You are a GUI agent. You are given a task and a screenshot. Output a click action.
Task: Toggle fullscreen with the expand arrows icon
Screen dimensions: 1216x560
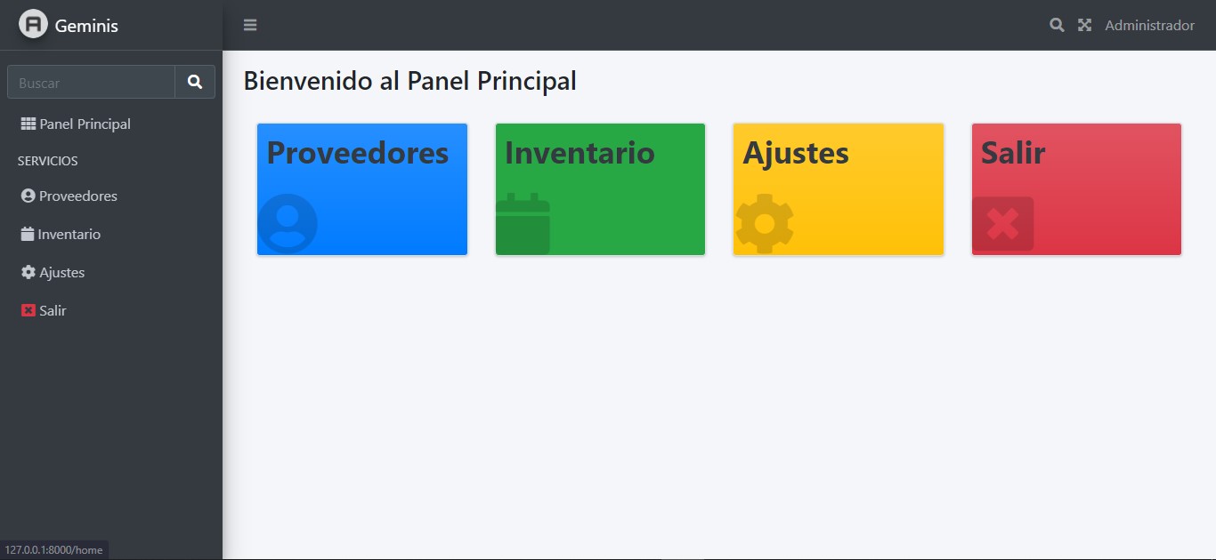click(x=1084, y=25)
